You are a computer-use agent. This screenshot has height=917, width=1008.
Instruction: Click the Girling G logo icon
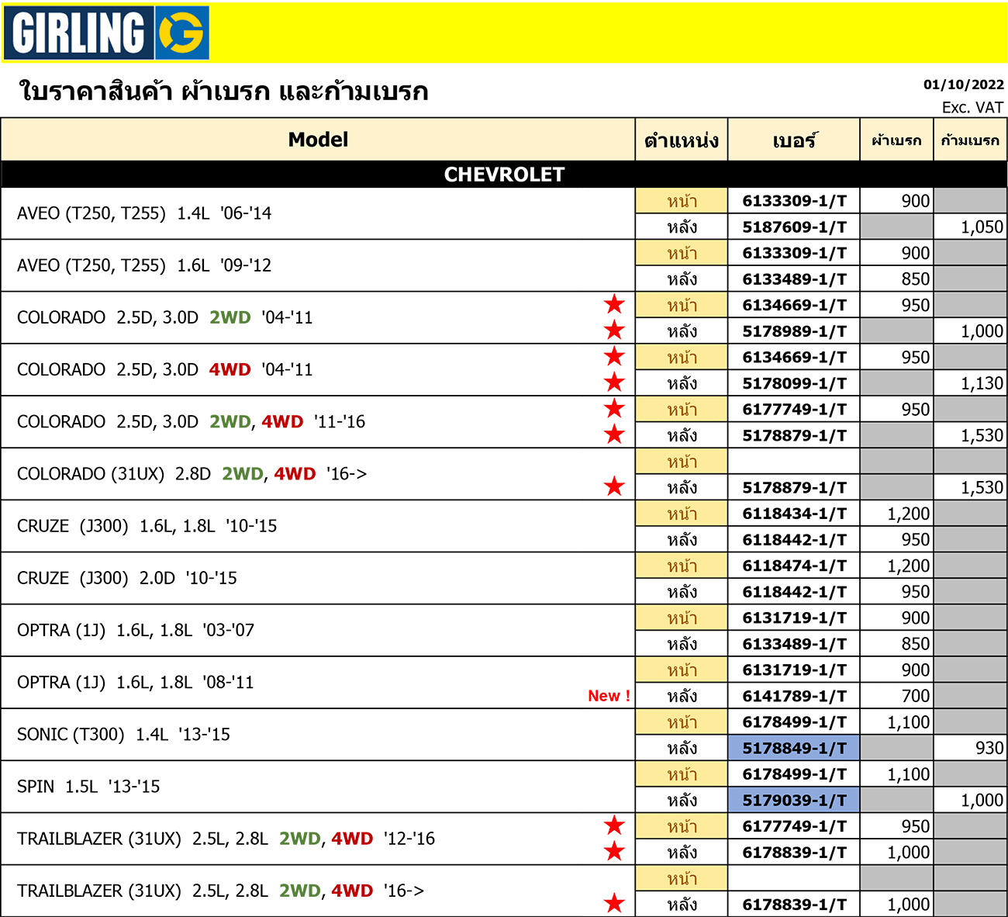(x=181, y=33)
